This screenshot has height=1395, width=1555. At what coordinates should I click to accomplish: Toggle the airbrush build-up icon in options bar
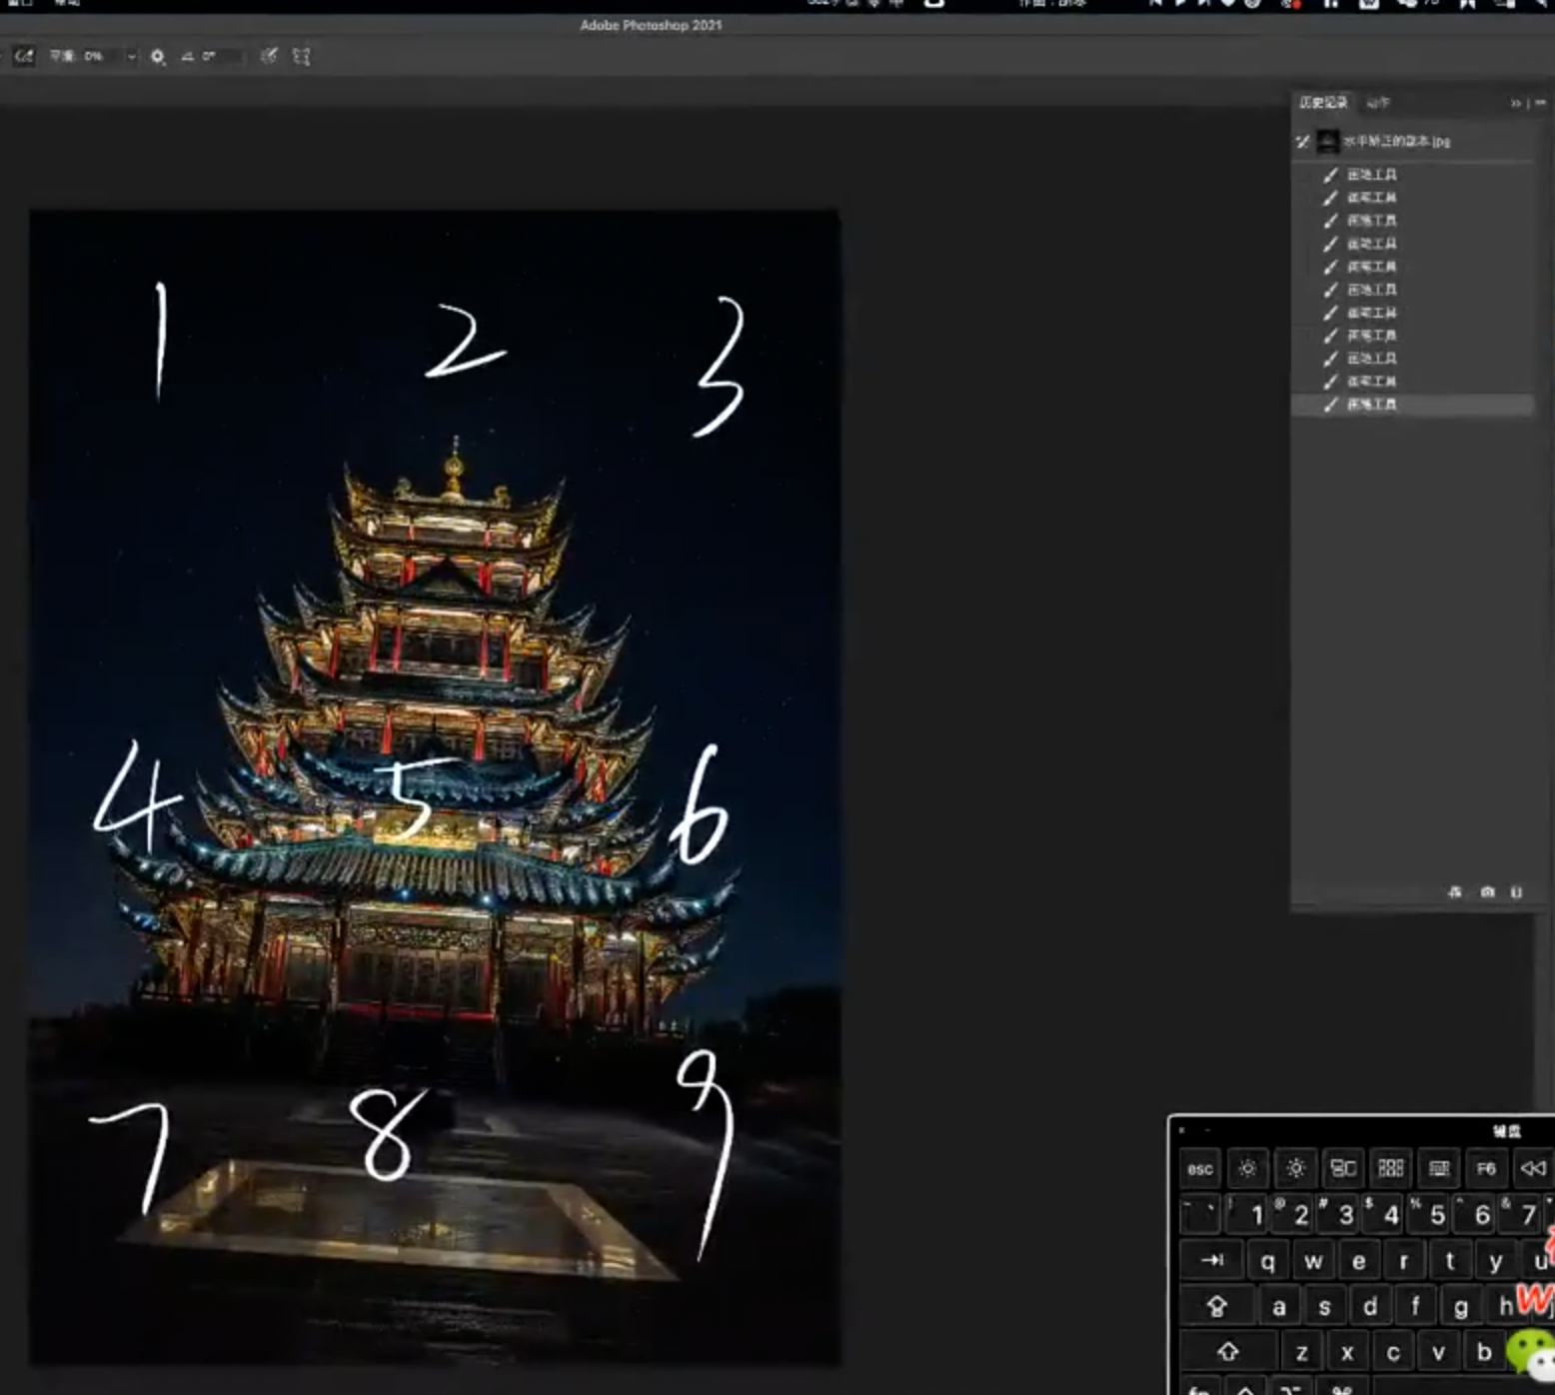[24, 56]
